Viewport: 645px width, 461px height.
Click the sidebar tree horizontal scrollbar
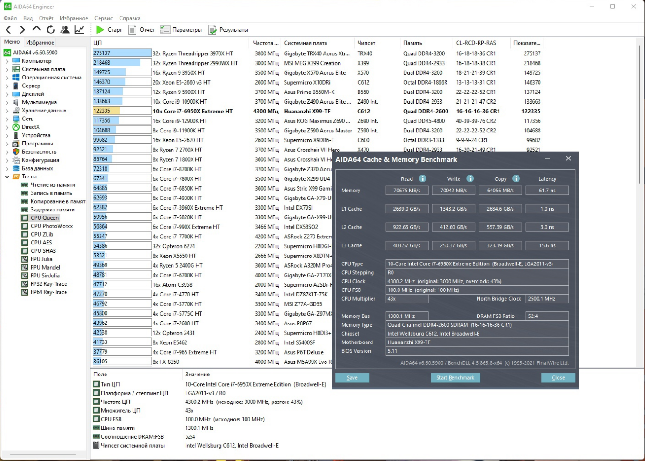[43, 454]
